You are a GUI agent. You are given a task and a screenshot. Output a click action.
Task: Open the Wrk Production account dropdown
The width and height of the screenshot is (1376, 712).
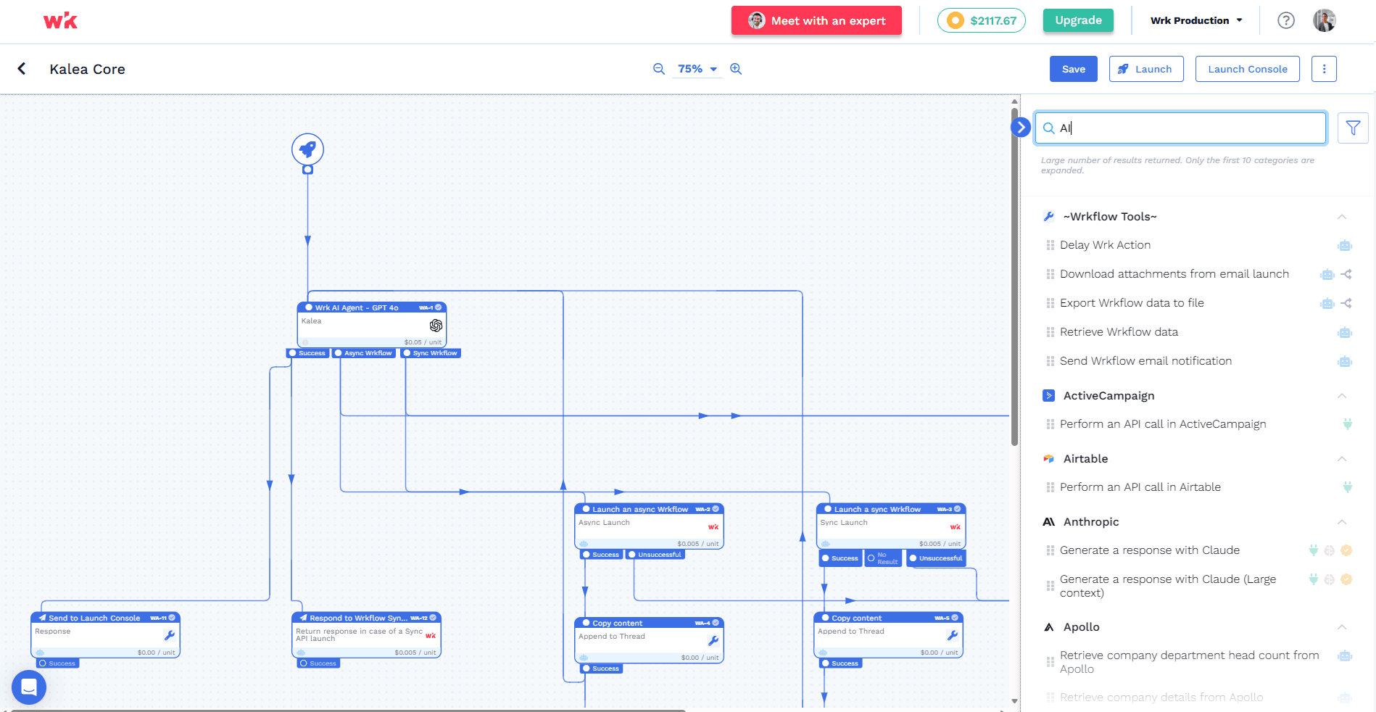pyautogui.click(x=1196, y=20)
